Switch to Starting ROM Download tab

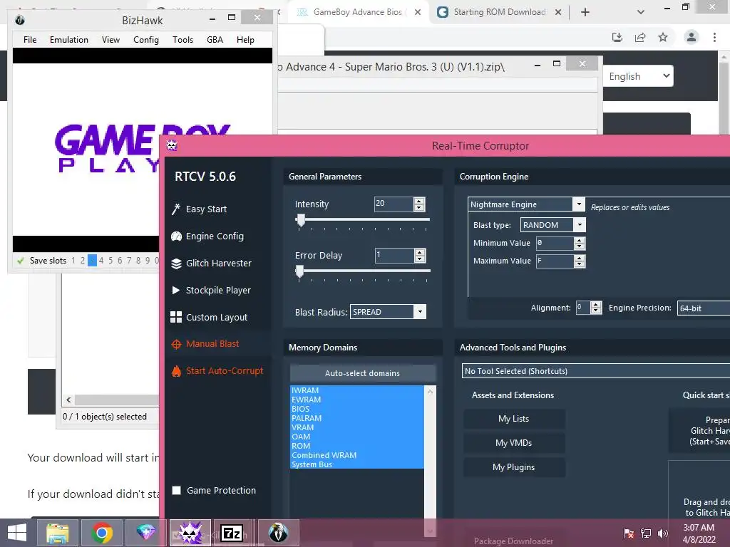(x=500, y=12)
